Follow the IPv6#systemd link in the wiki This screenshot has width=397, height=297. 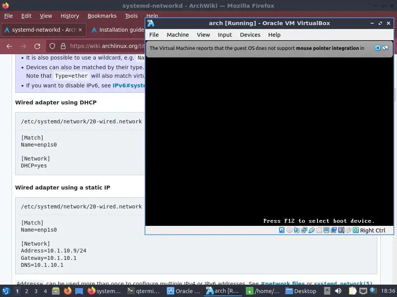(129, 85)
